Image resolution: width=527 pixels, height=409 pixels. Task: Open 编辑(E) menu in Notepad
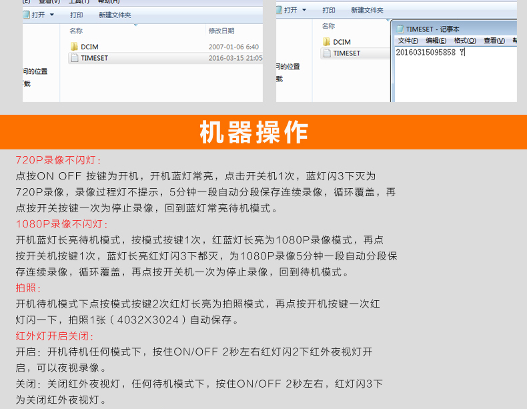(436, 41)
